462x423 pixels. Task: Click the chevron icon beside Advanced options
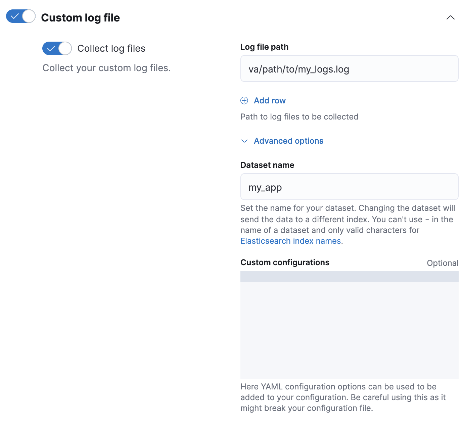click(244, 141)
